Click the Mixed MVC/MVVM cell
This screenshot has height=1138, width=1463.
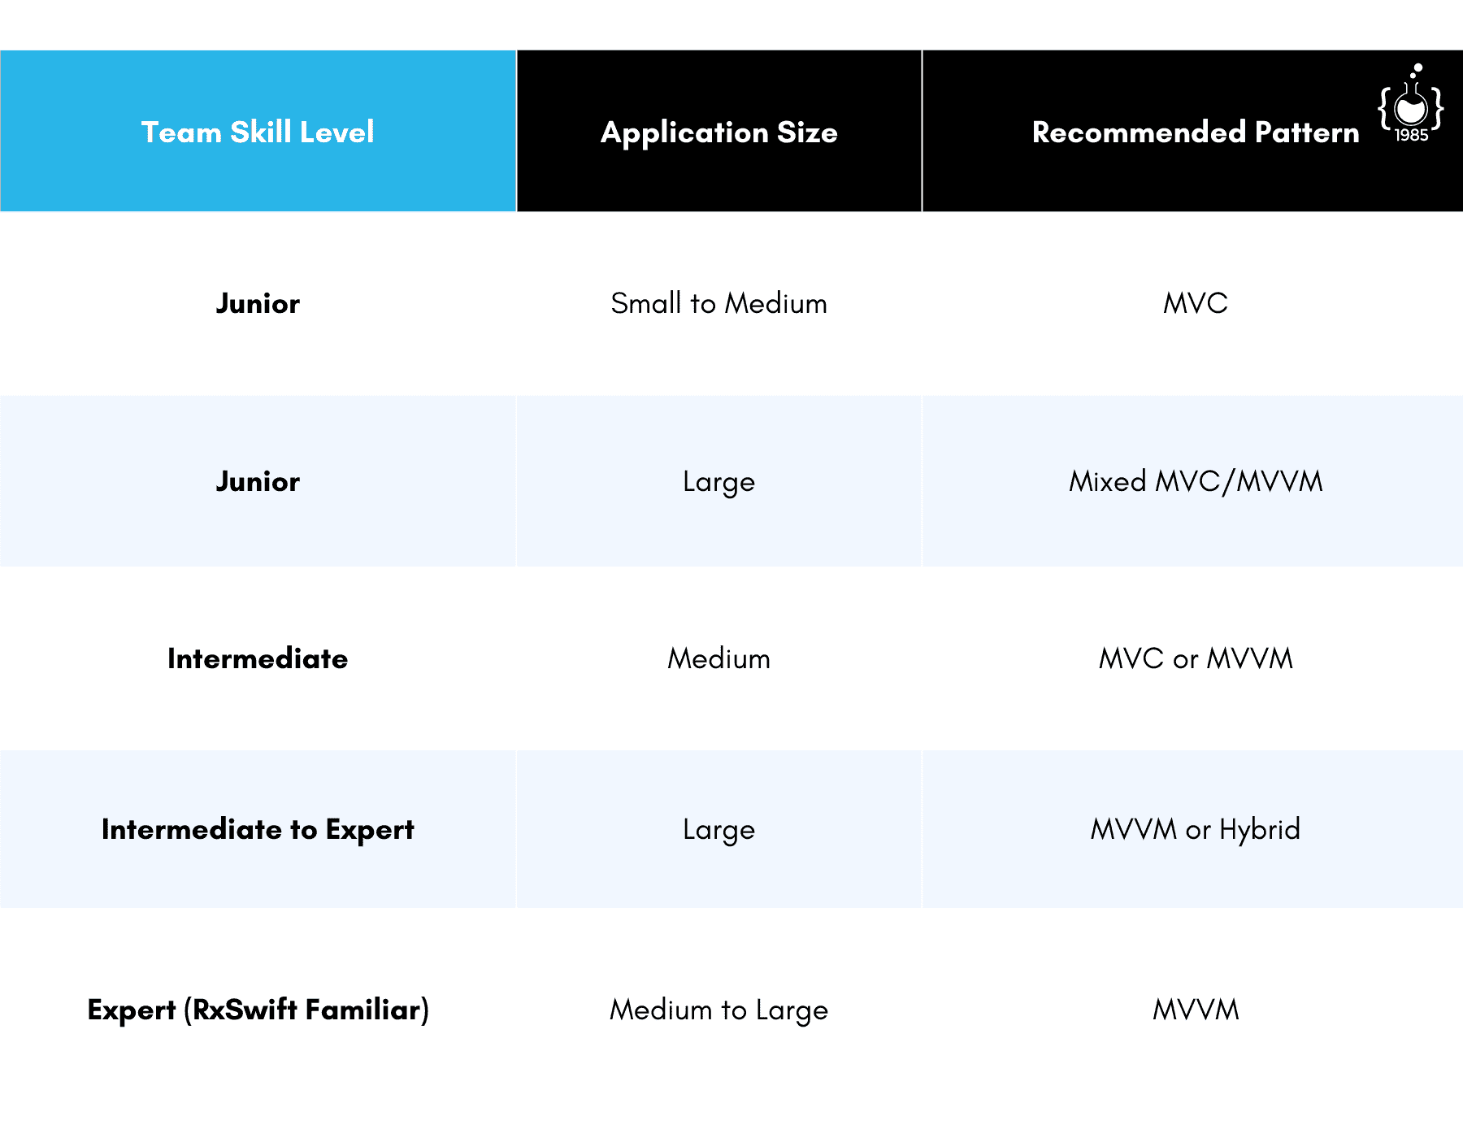(x=1196, y=481)
